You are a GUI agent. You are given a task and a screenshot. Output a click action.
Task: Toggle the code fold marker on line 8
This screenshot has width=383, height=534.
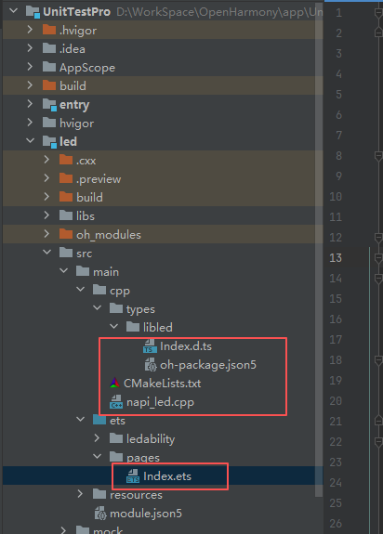click(x=378, y=156)
